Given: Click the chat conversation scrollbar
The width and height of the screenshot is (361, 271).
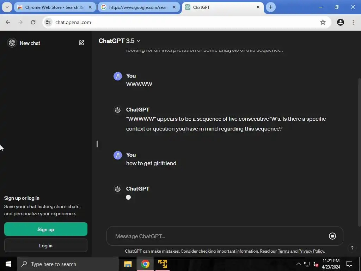Looking at the screenshot, I should 359,152.
